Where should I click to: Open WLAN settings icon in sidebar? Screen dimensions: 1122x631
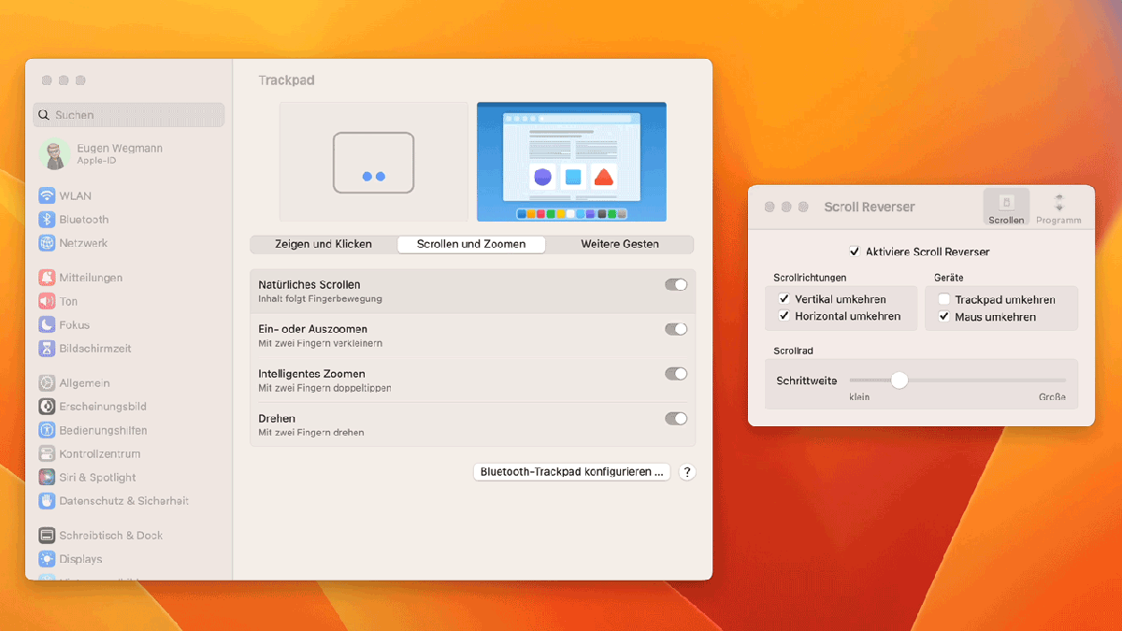[x=47, y=195]
